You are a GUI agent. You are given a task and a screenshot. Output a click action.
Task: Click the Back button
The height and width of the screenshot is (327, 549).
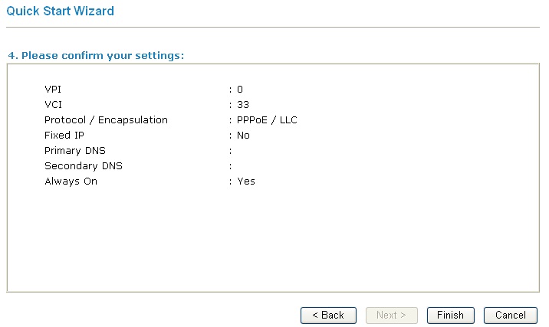click(x=328, y=315)
